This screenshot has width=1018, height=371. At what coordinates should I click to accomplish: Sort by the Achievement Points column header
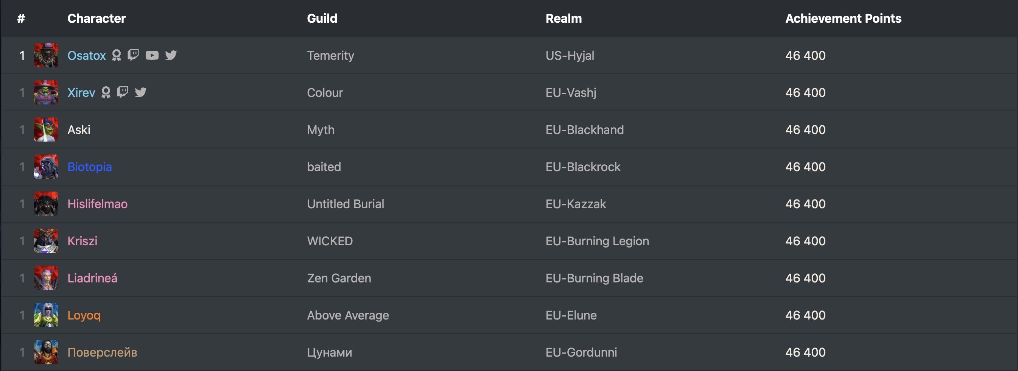click(x=843, y=18)
